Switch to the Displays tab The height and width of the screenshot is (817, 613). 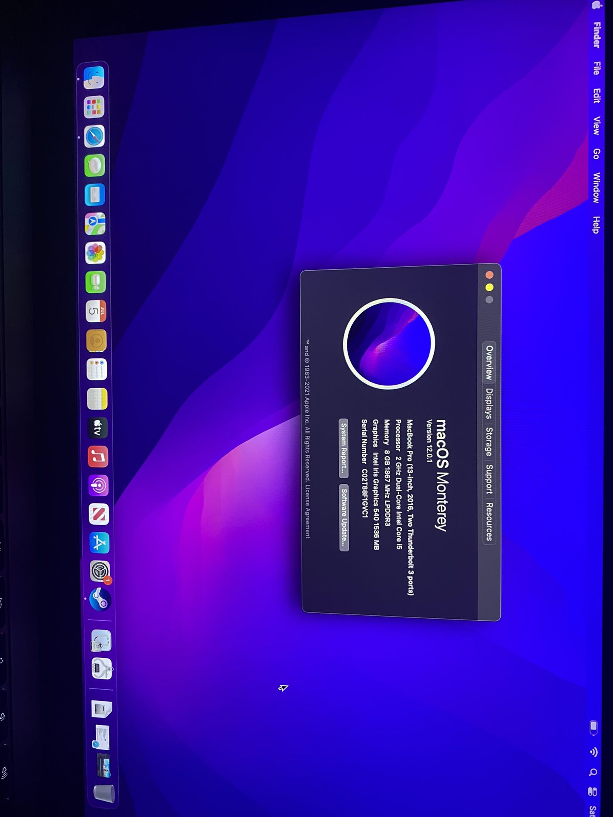pyautogui.click(x=490, y=403)
